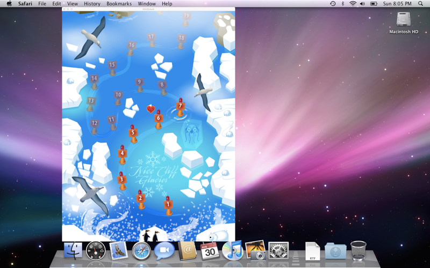Image resolution: width=430 pixels, height=268 pixels.
Task: Select Macintosh HD desktop drive
Action: [404, 23]
